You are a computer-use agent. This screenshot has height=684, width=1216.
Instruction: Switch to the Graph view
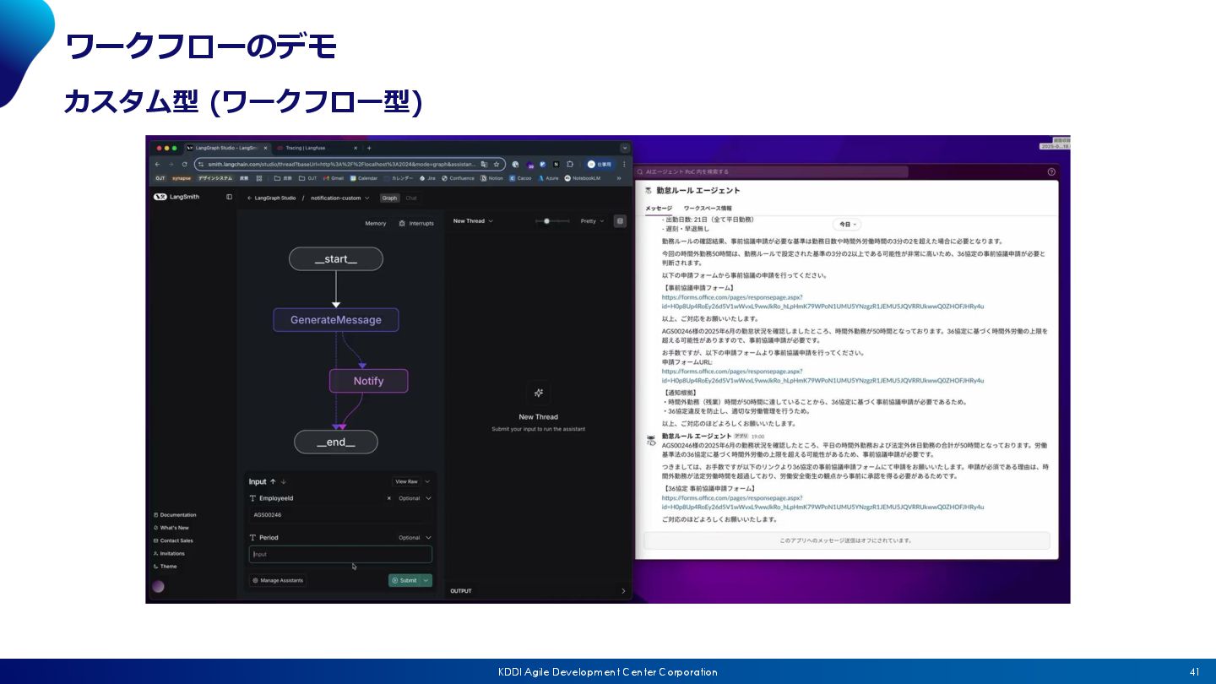tap(389, 198)
